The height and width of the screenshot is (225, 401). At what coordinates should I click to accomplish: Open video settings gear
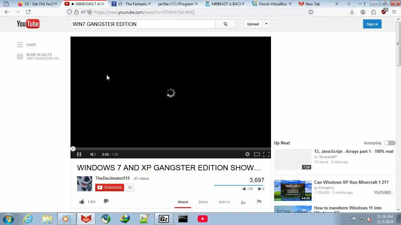coord(247,154)
